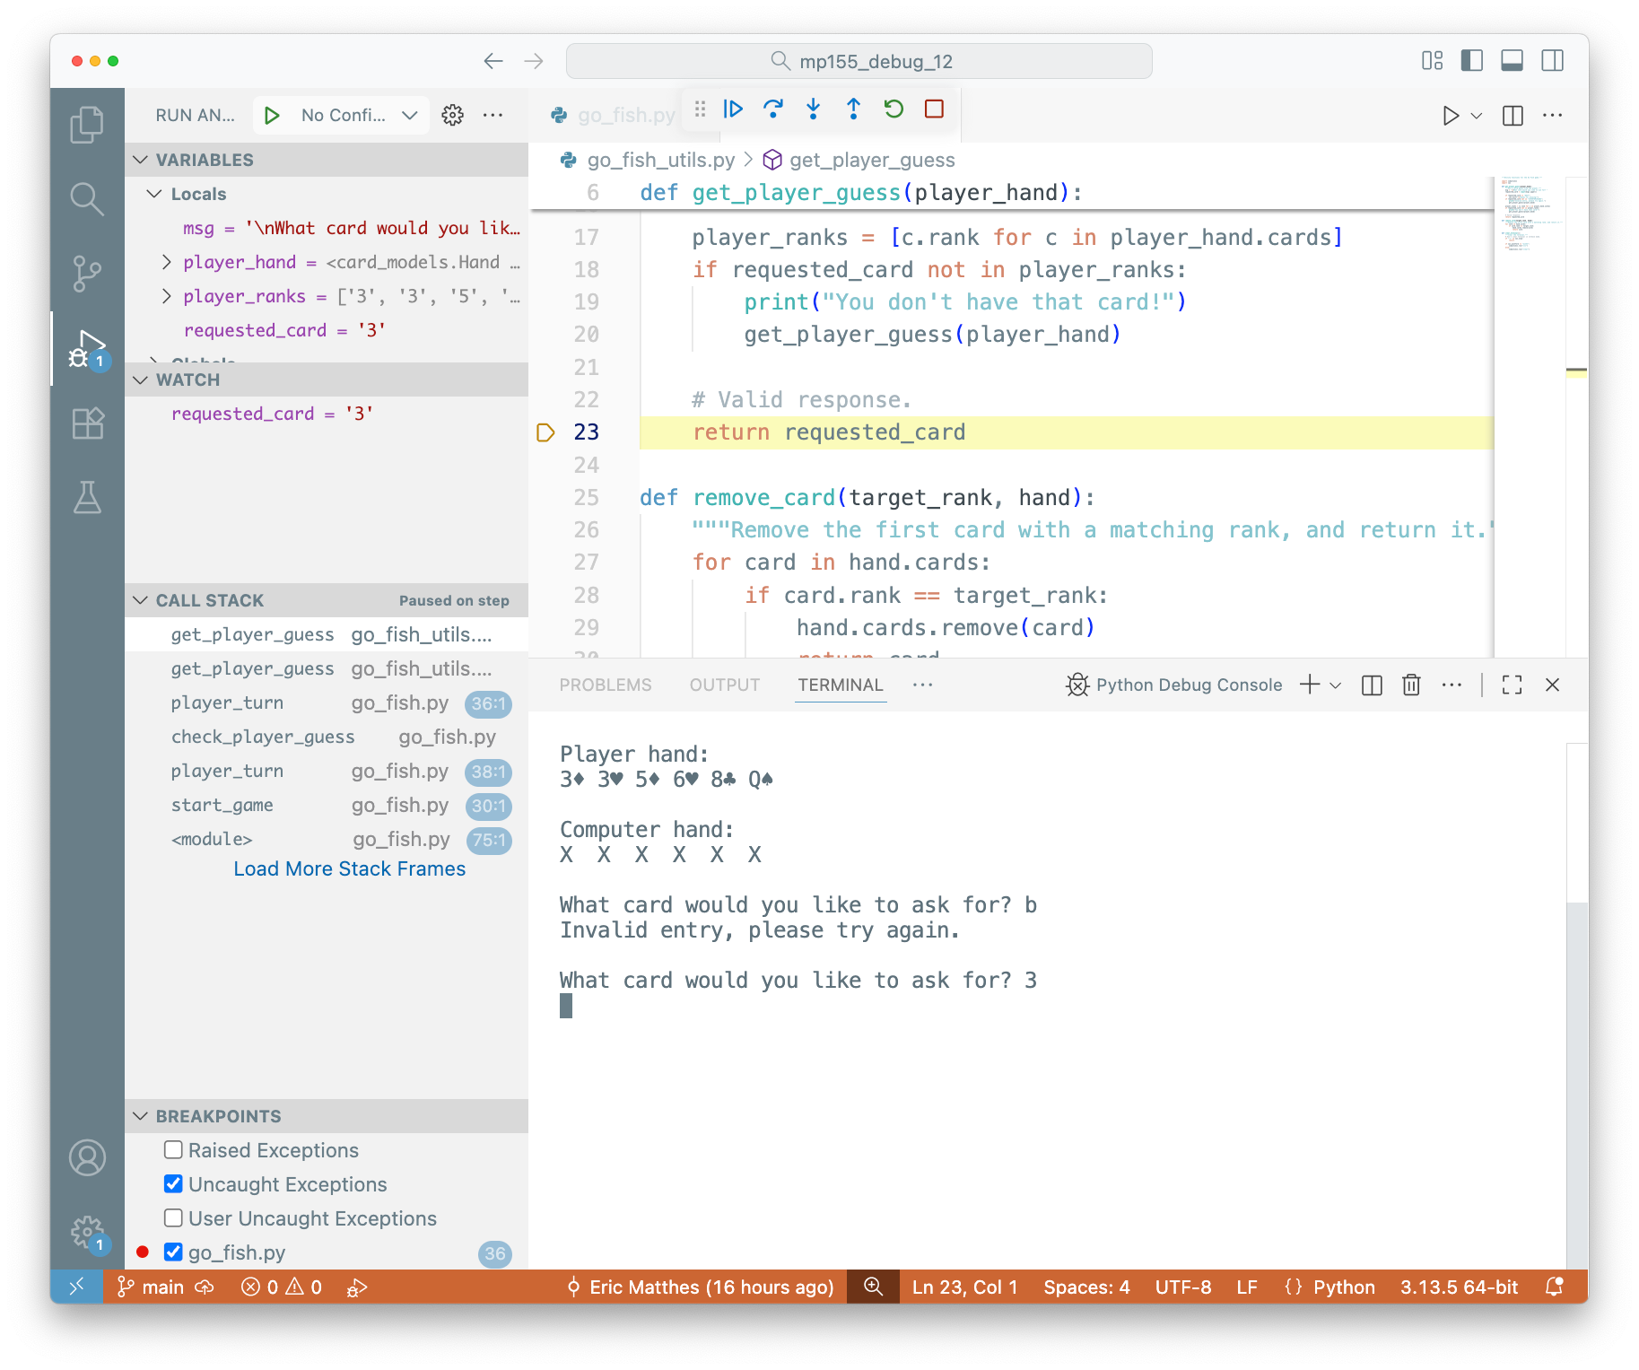
Task: Kill terminal with trash icon
Action: click(x=1411, y=685)
